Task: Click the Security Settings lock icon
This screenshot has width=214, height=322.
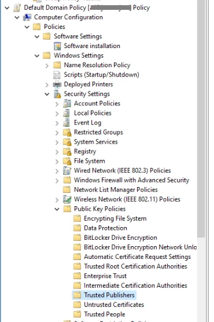Action: click(x=57, y=94)
